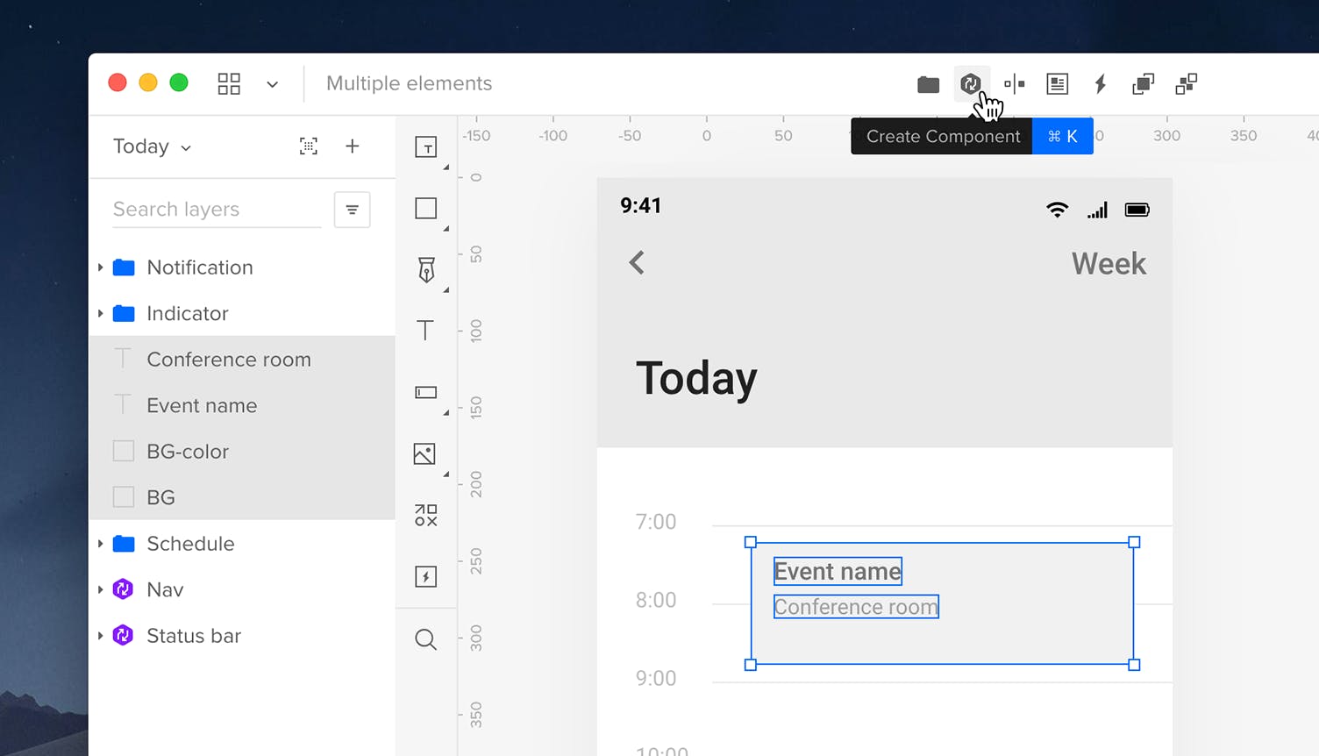Toggle the BG layer checkbox
The height and width of the screenshot is (756, 1319).
(123, 496)
